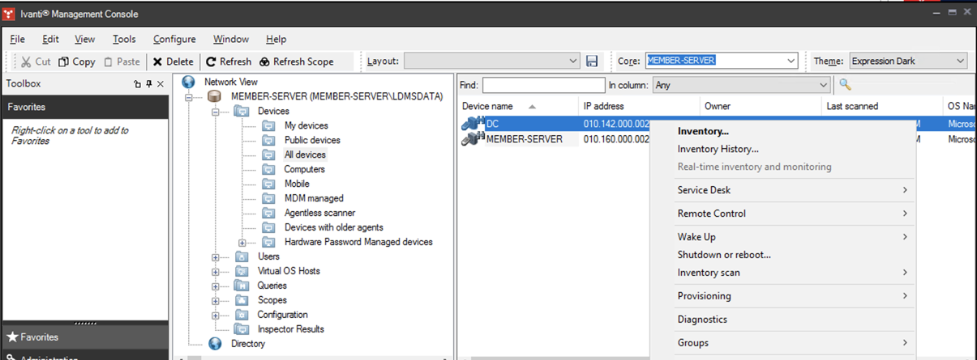Click the Ivanti application logo icon
Image resolution: width=977 pixels, height=360 pixels.
pyautogui.click(x=10, y=14)
